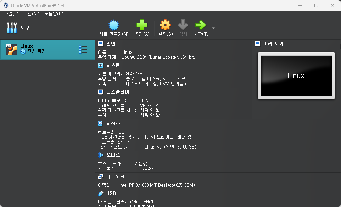Open the 시스템 section header link
Screen dimensions: 341x207
pyautogui.click(x=113, y=65)
